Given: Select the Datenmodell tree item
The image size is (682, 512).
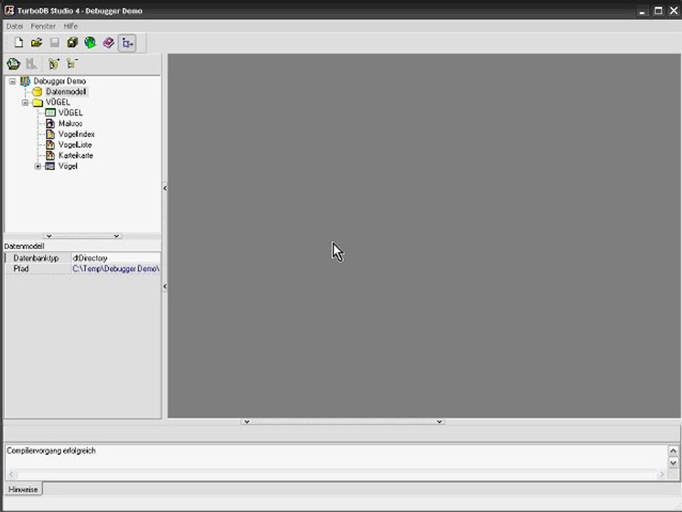Looking at the screenshot, I should coord(66,92).
